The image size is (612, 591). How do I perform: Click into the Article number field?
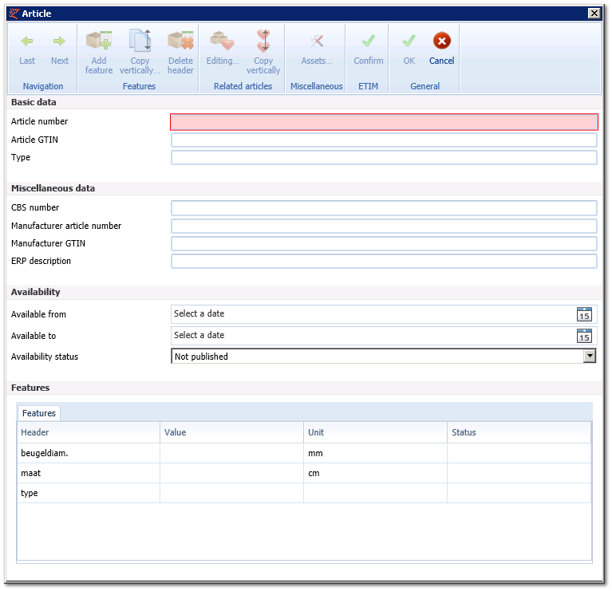384,122
